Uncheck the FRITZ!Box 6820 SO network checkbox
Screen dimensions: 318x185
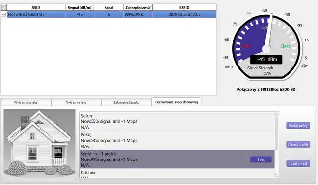click(x=4, y=14)
